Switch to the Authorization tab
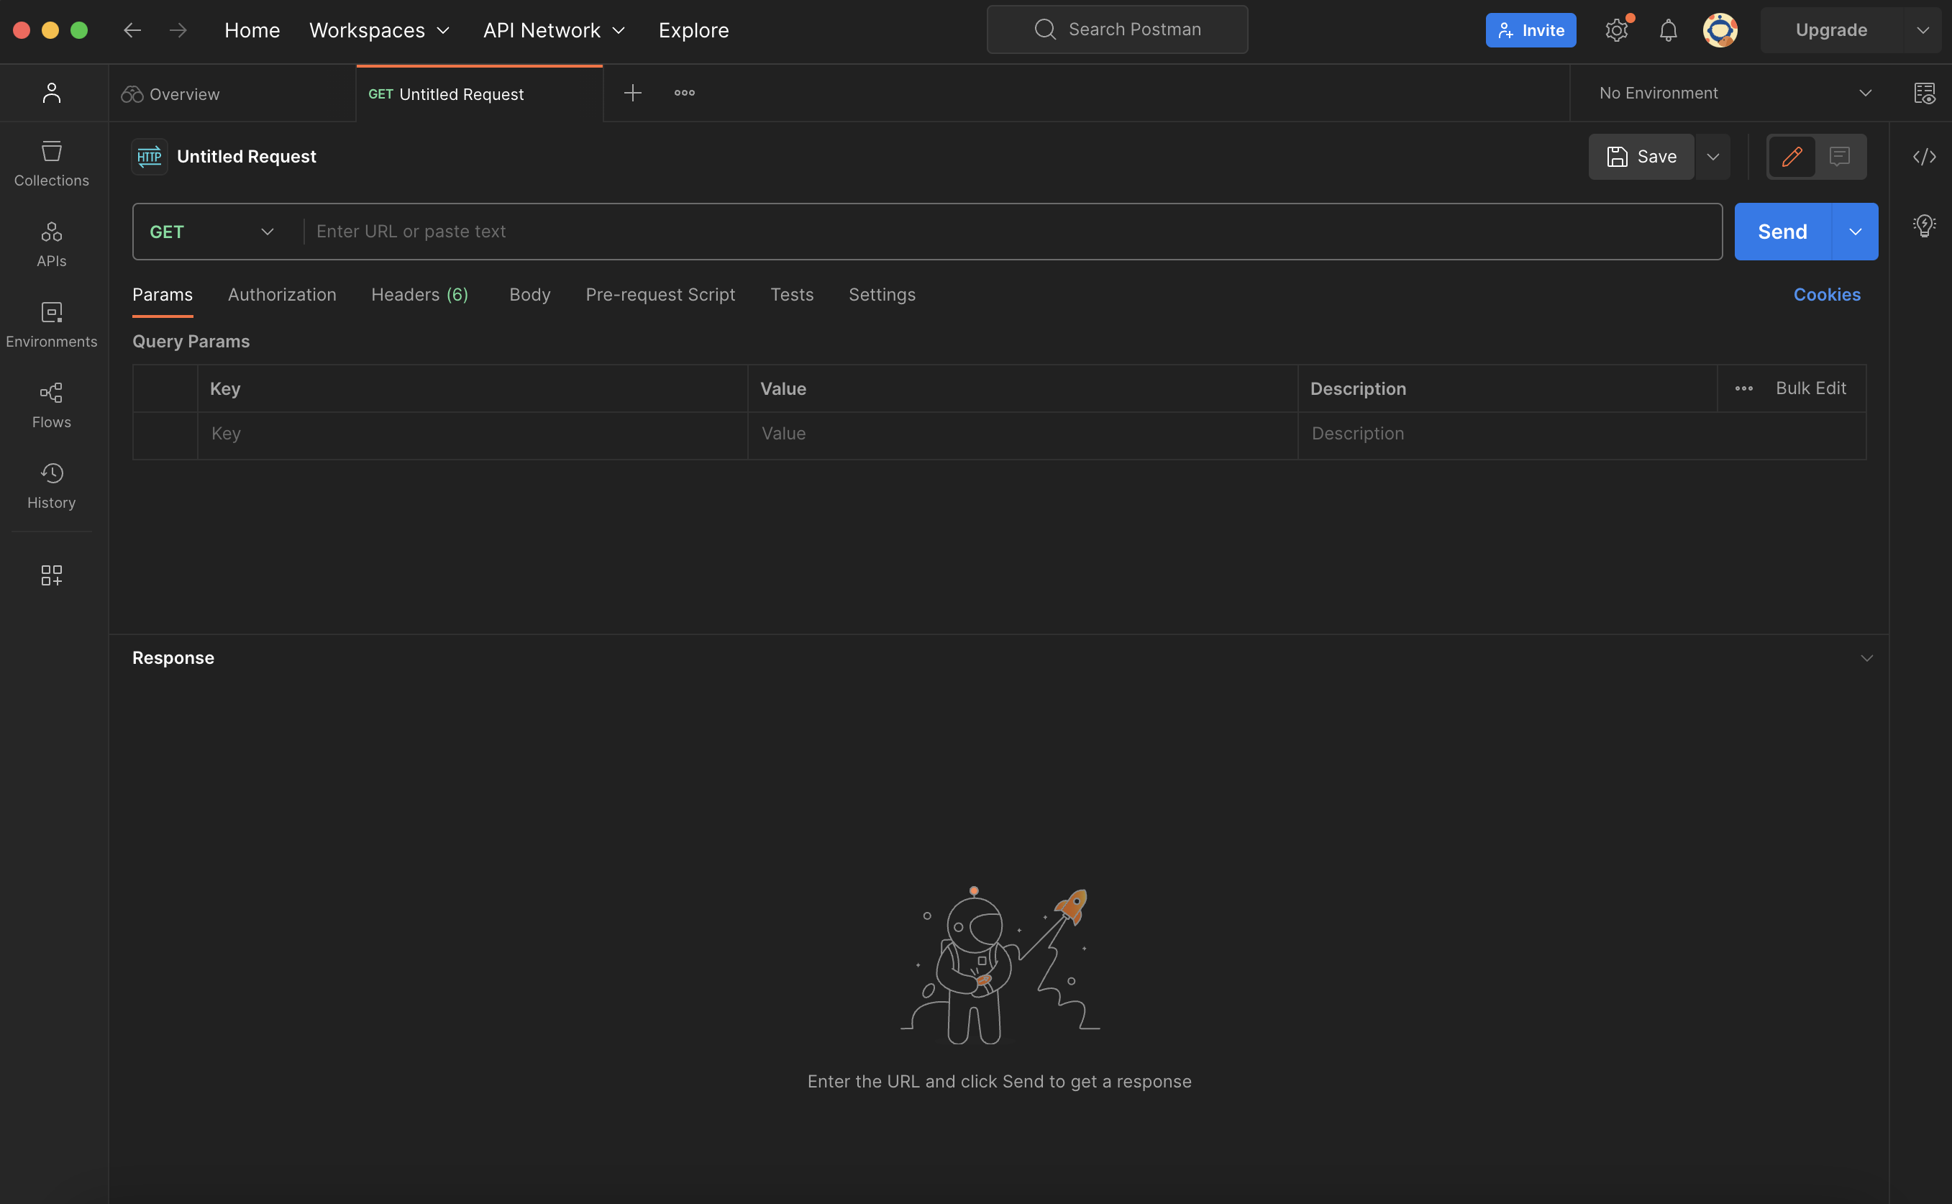Screen dimensions: 1952x1204 [x=282, y=295]
